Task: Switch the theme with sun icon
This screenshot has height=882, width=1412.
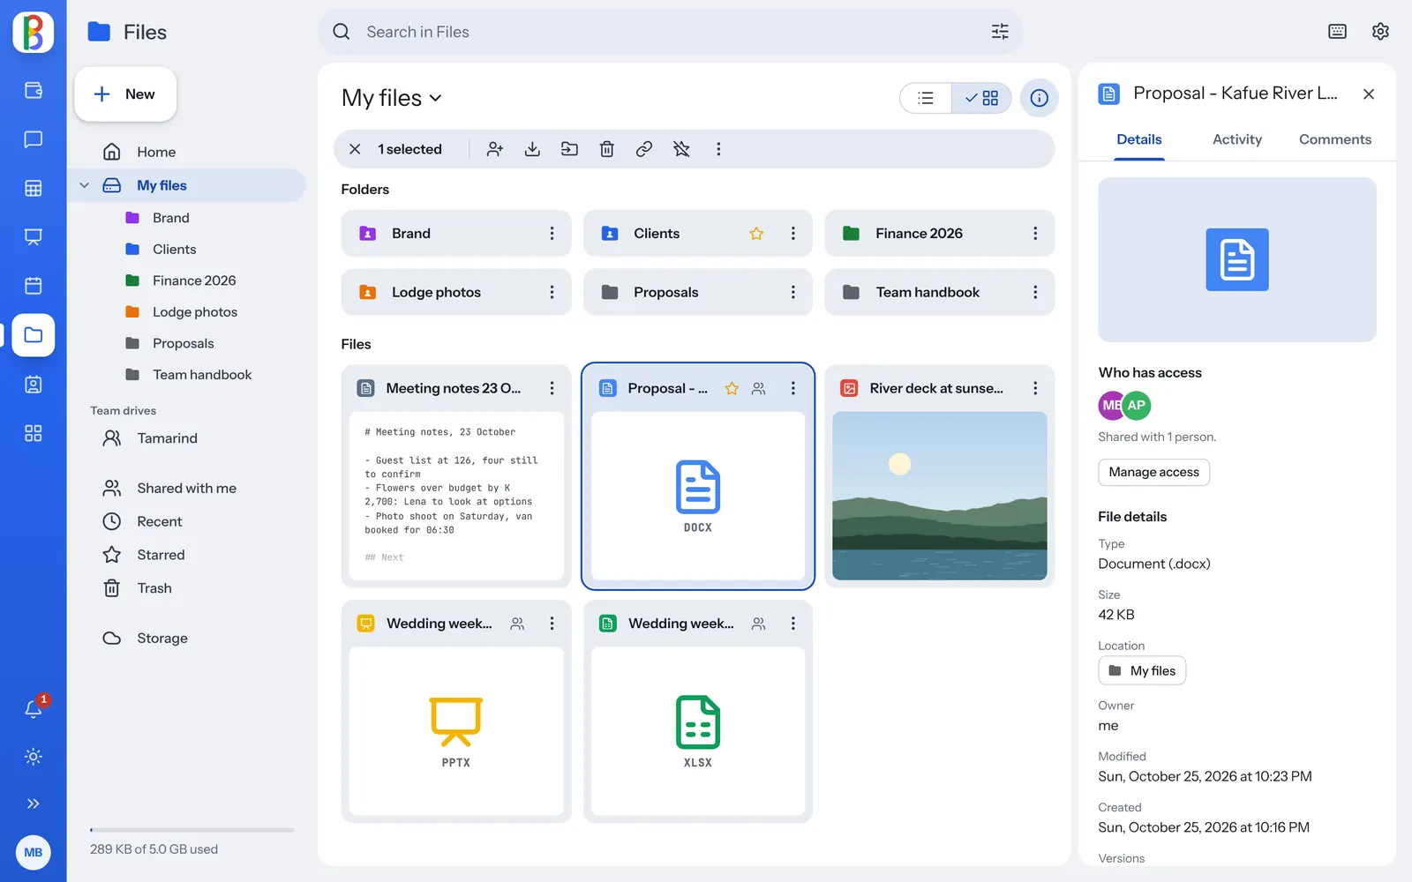Action: pos(34,756)
